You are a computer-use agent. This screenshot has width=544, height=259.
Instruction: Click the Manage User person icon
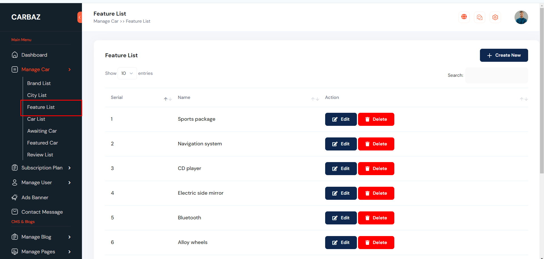(15, 182)
